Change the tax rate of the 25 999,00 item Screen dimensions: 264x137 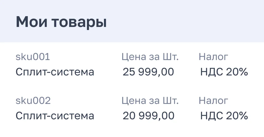224,72
